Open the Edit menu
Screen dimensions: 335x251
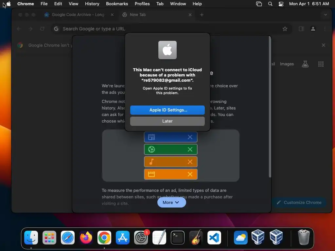[58, 4]
